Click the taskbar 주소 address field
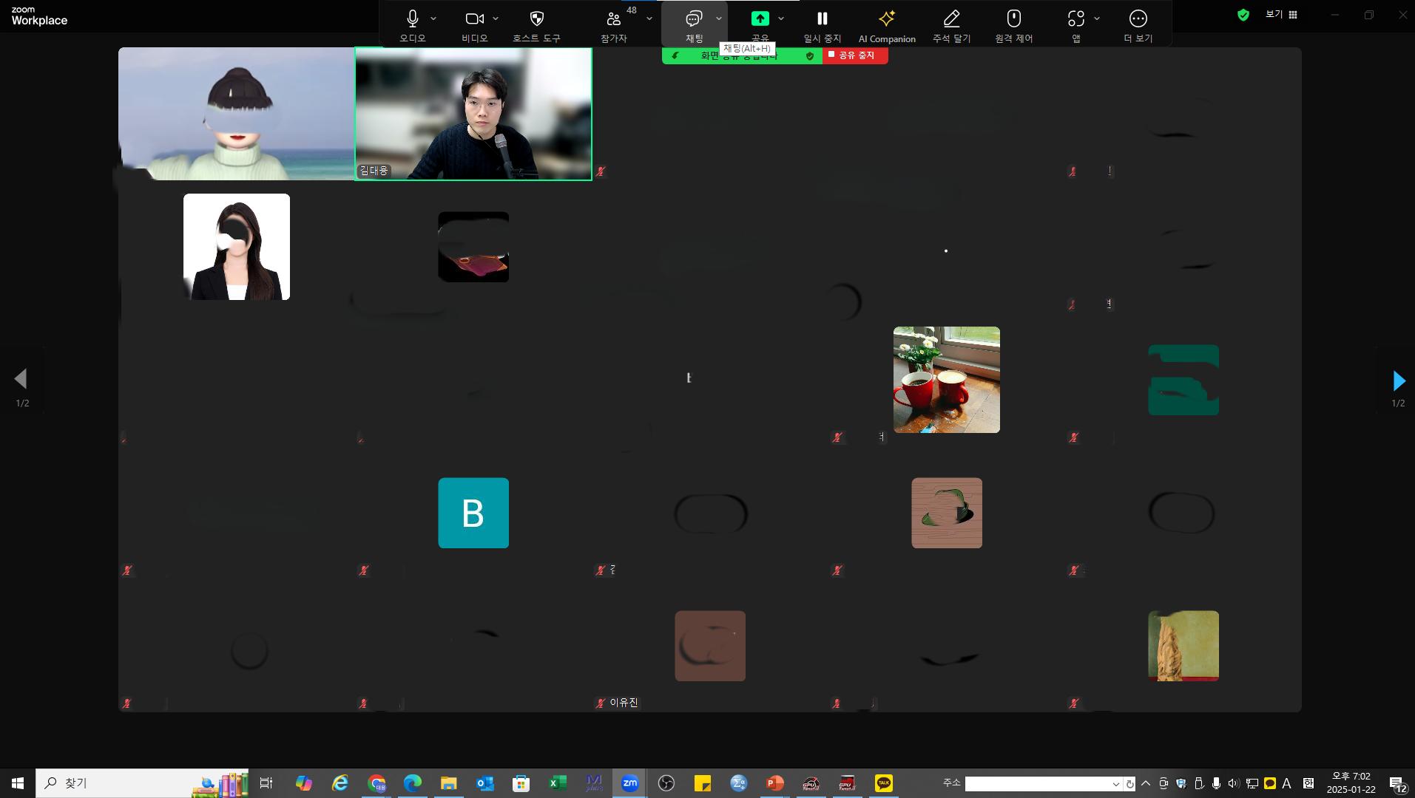 [1036, 784]
